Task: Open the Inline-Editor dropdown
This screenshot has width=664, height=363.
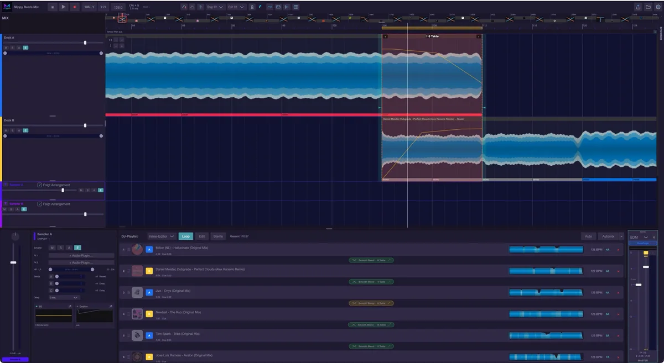Action: [x=162, y=236]
